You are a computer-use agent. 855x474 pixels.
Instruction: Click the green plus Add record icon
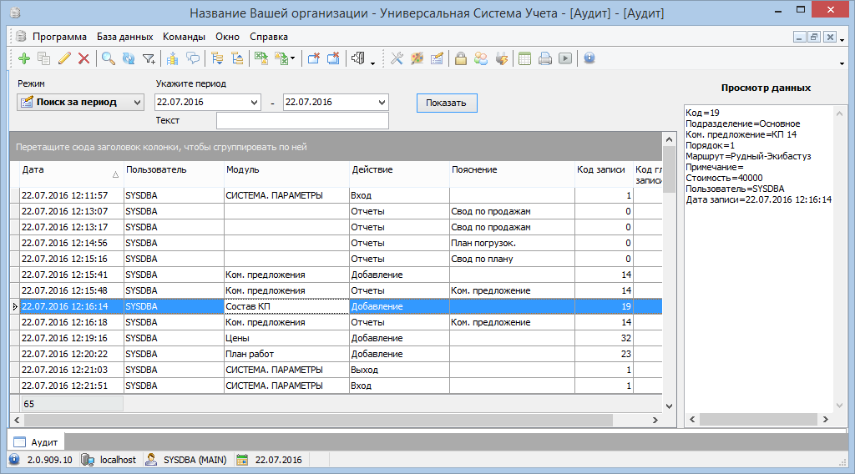(x=23, y=58)
